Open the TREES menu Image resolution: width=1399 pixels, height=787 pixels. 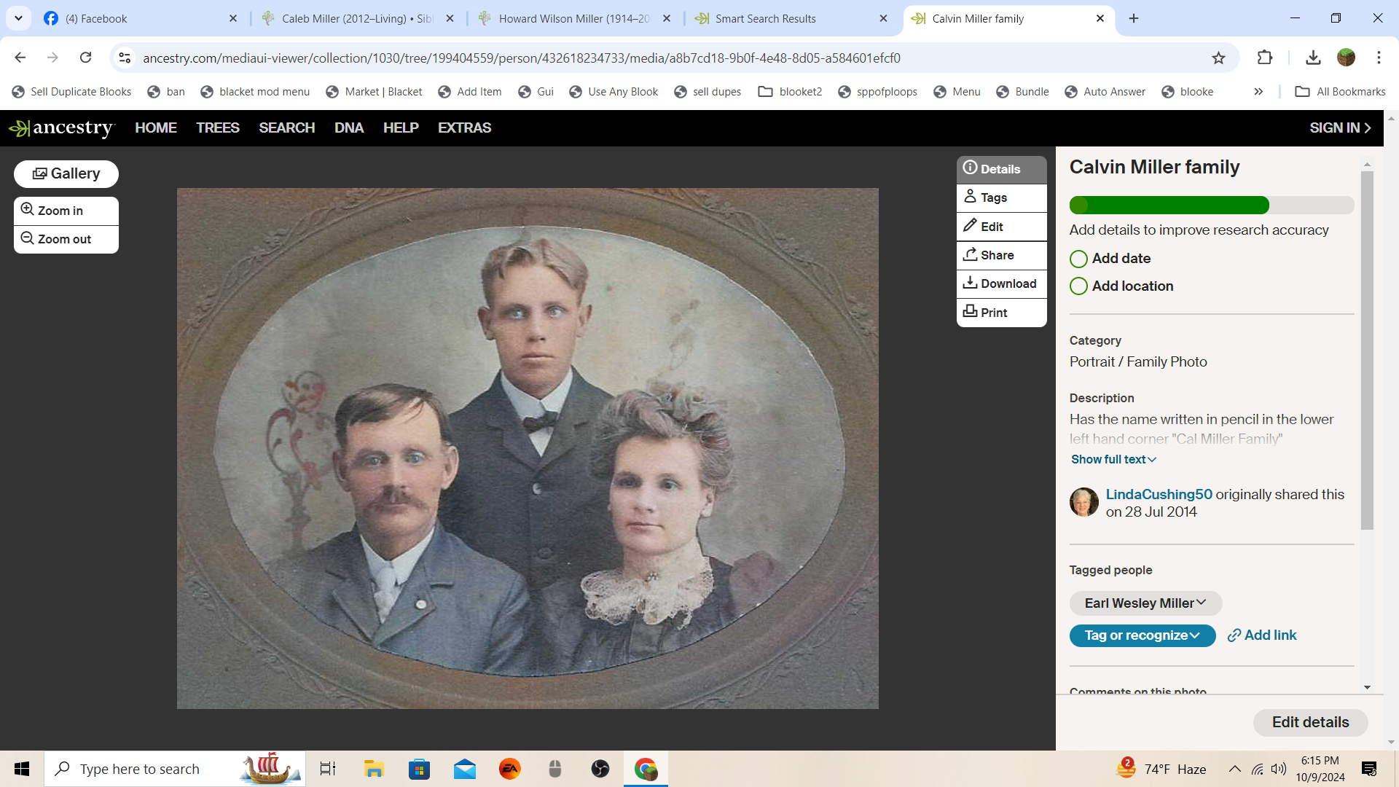click(x=217, y=128)
